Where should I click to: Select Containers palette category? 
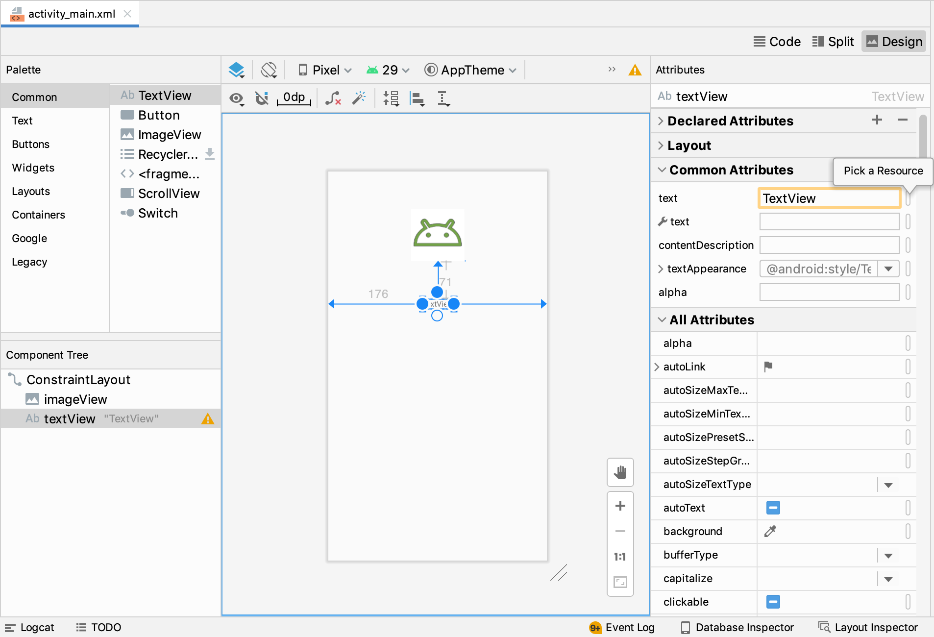coord(38,215)
